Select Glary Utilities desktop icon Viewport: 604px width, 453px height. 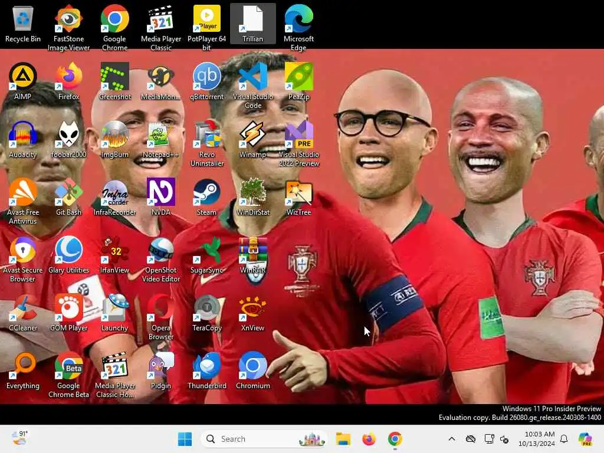click(68, 255)
